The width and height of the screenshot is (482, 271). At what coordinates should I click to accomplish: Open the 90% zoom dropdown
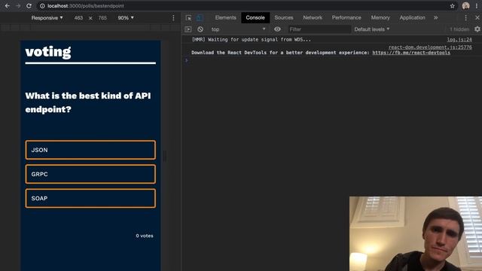(x=126, y=18)
